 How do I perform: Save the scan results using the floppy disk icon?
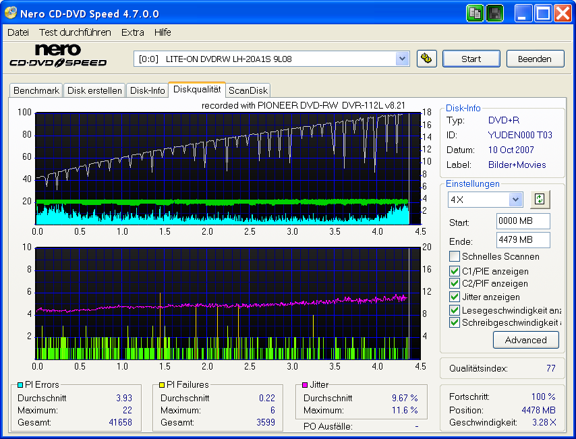click(494, 13)
